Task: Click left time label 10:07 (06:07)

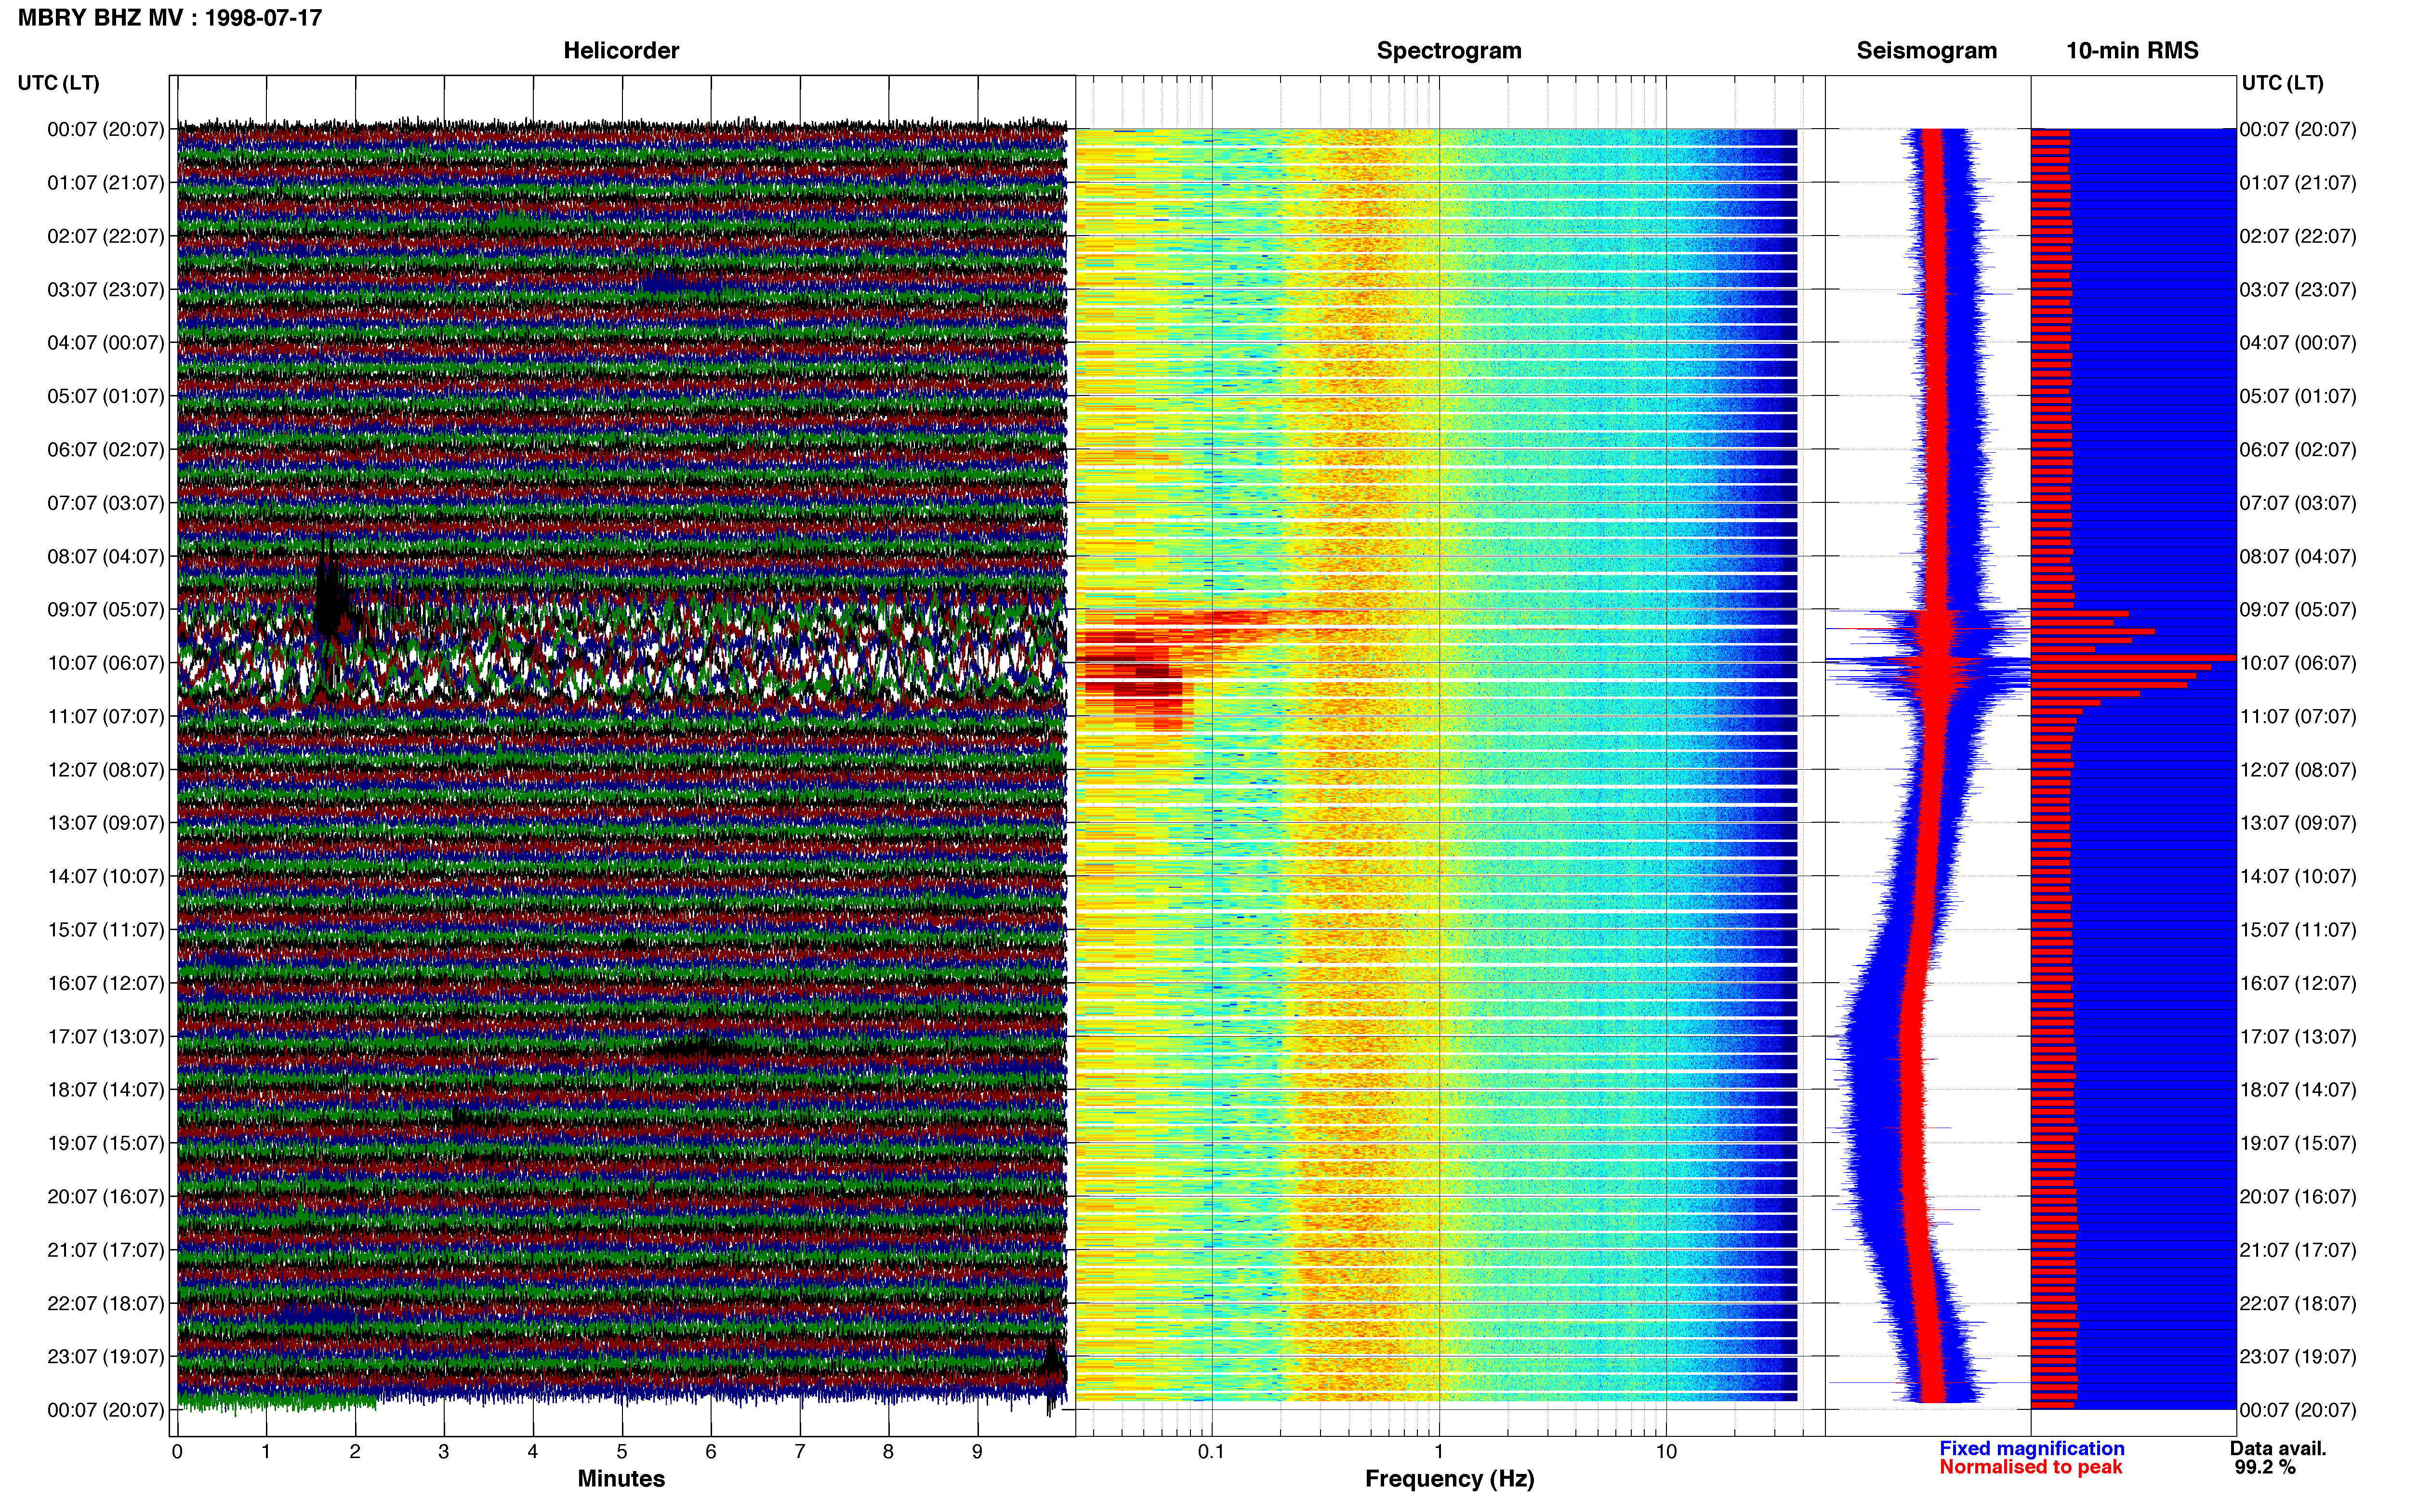Action: click(106, 663)
